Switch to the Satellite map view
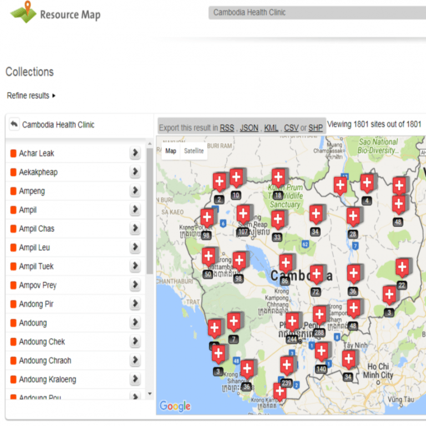The width and height of the screenshot is (426, 426). click(194, 151)
